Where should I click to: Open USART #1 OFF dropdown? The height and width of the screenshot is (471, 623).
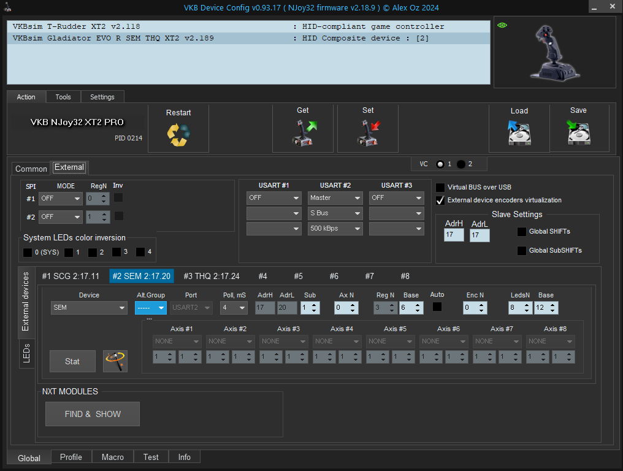click(x=273, y=197)
